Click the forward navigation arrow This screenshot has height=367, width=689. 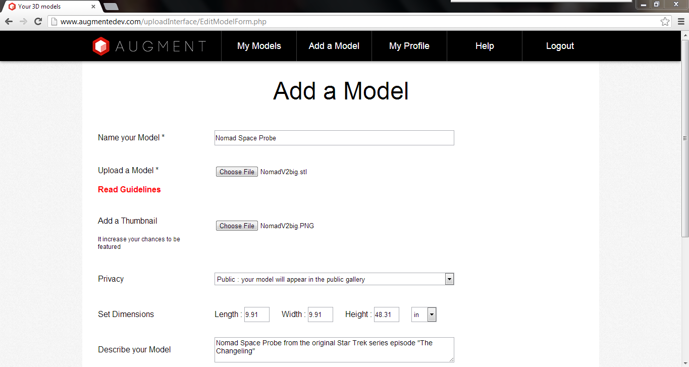click(x=23, y=22)
